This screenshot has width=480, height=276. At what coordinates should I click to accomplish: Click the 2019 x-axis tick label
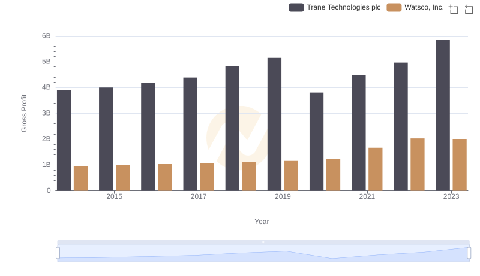[283, 197]
